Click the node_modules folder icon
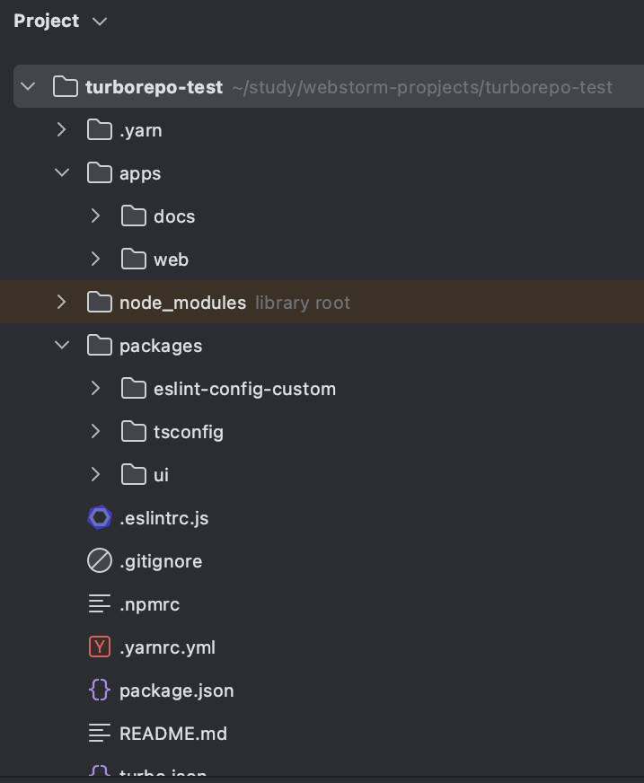The image size is (644, 783). pos(99,303)
